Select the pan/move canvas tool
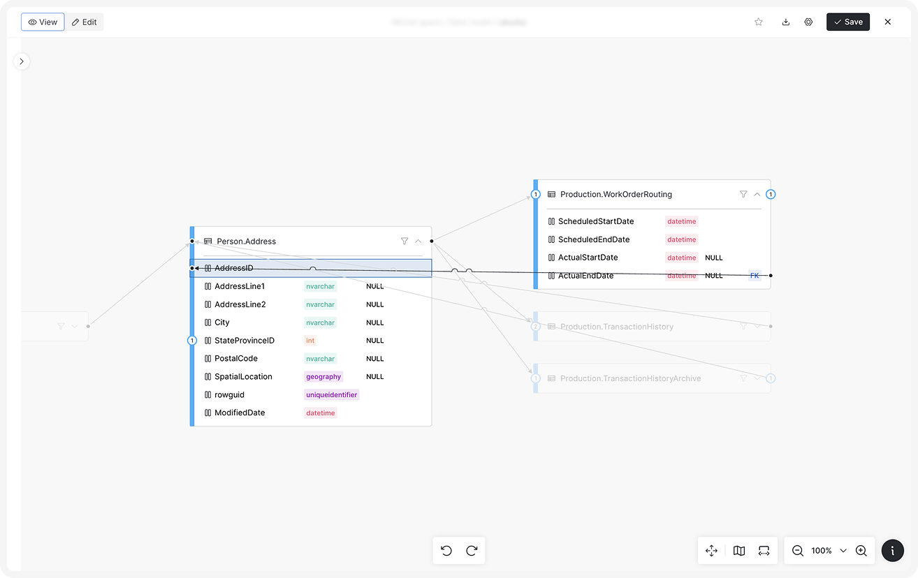This screenshot has height=578, width=918. 711,551
